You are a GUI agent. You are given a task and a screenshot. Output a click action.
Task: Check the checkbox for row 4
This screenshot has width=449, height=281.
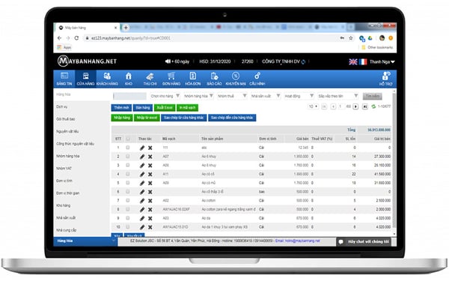point(128,174)
